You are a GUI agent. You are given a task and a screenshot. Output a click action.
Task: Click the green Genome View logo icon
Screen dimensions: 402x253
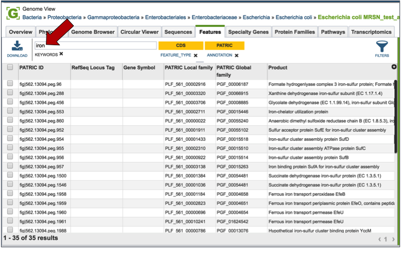point(11,11)
